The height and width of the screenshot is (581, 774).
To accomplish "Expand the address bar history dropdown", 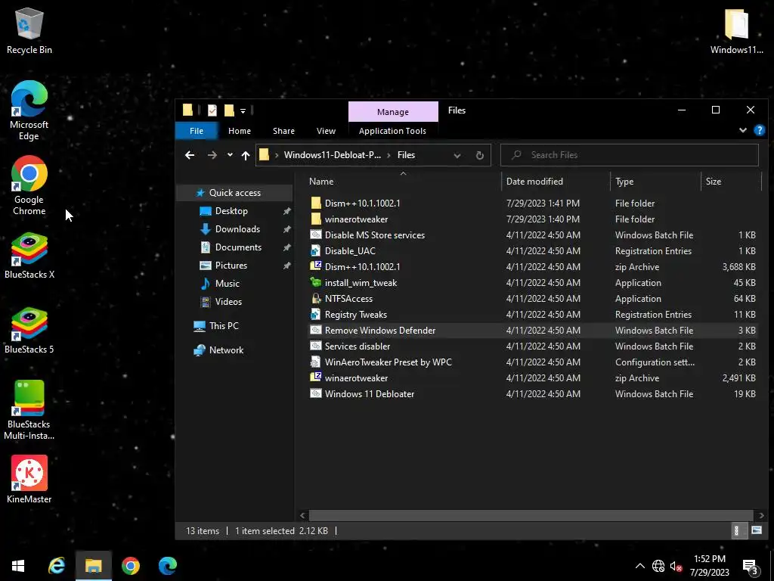I will point(457,155).
